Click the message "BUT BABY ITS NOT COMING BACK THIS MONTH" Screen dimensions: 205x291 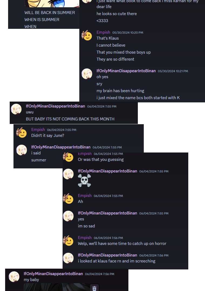(x=70, y=119)
